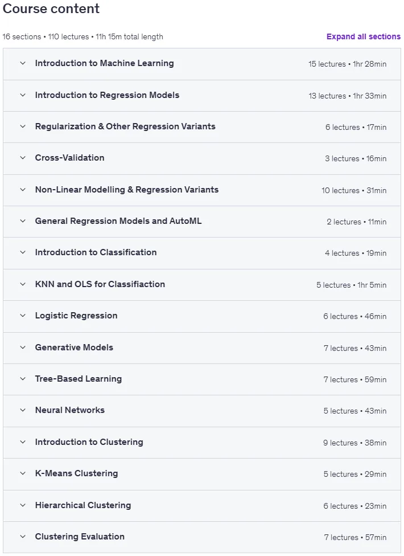The height and width of the screenshot is (556, 404).
Task: Open chevron for Non-Linear Modelling & Regression Variants
Action: pyautogui.click(x=23, y=190)
